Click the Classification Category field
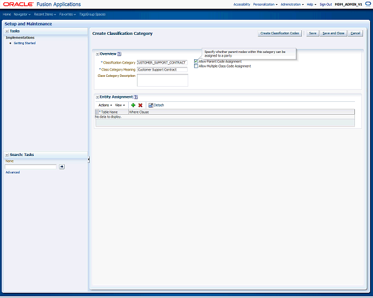This screenshot has width=373, height=298. coord(162,62)
